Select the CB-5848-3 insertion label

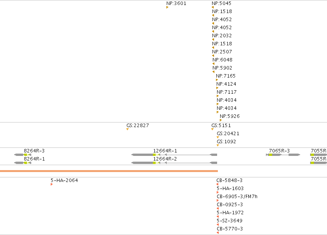coord(229,180)
